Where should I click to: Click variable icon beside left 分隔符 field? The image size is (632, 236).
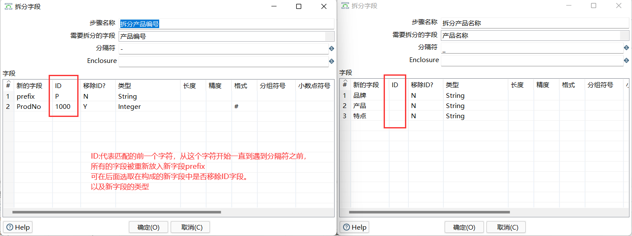point(332,49)
